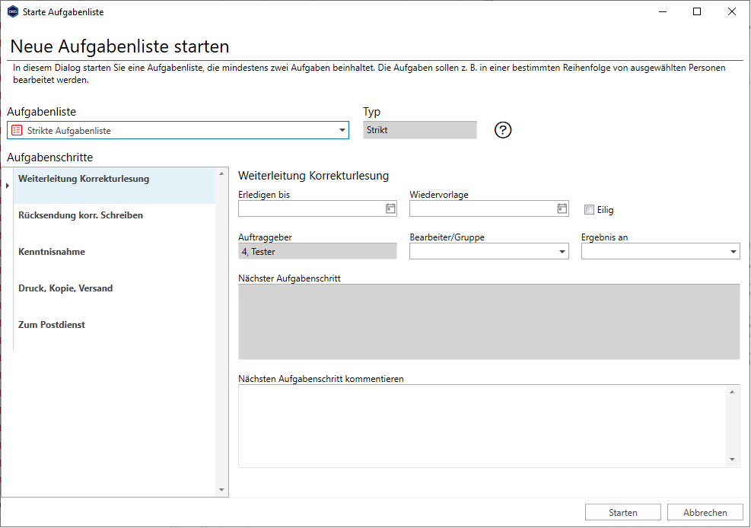Expand the Aufgabenliste dropdown arrow

tap(342, 130)
